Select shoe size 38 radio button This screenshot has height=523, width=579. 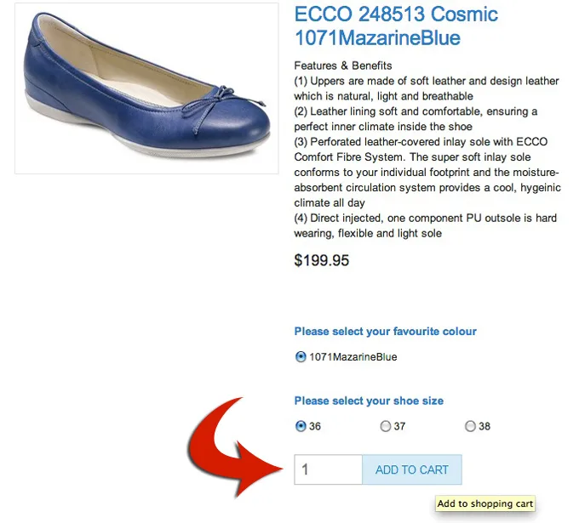click(x=470, y=426)
